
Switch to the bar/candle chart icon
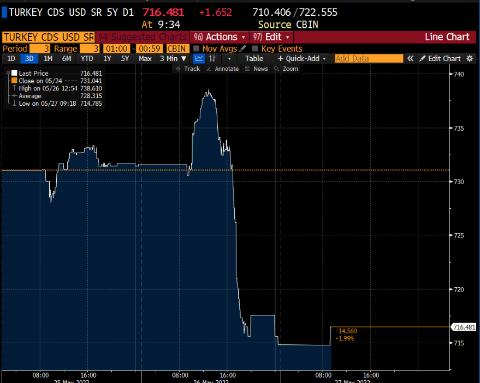(212, 58)
